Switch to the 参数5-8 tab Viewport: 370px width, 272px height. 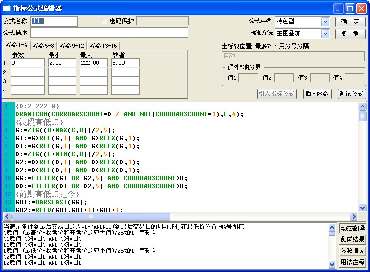(43, 46)
